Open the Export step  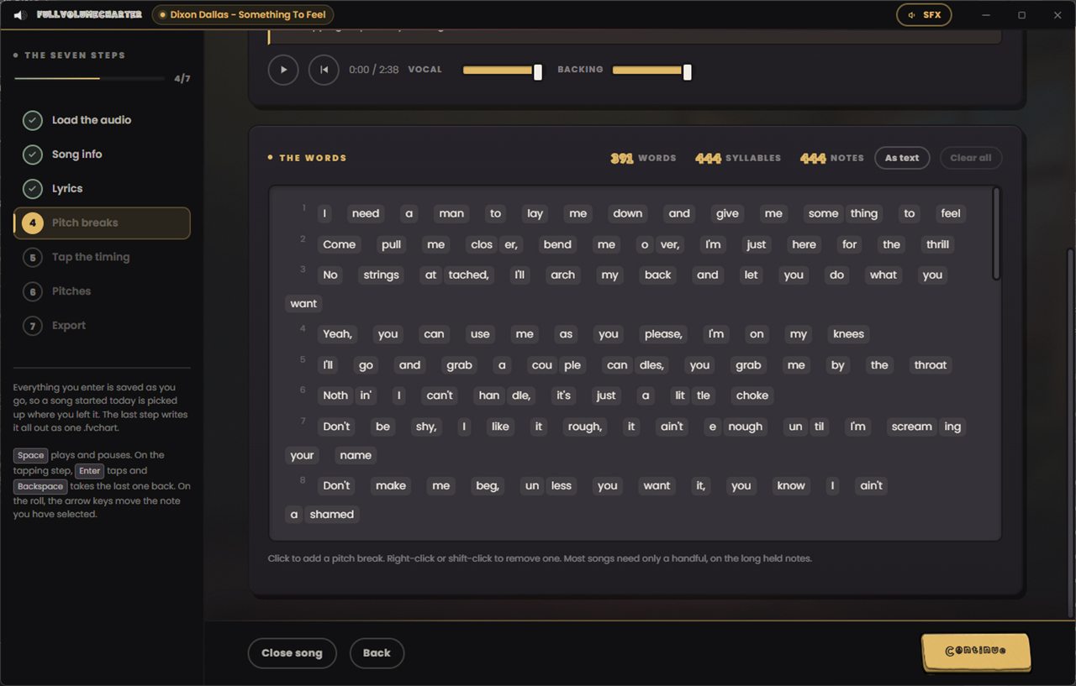[102, 326]
